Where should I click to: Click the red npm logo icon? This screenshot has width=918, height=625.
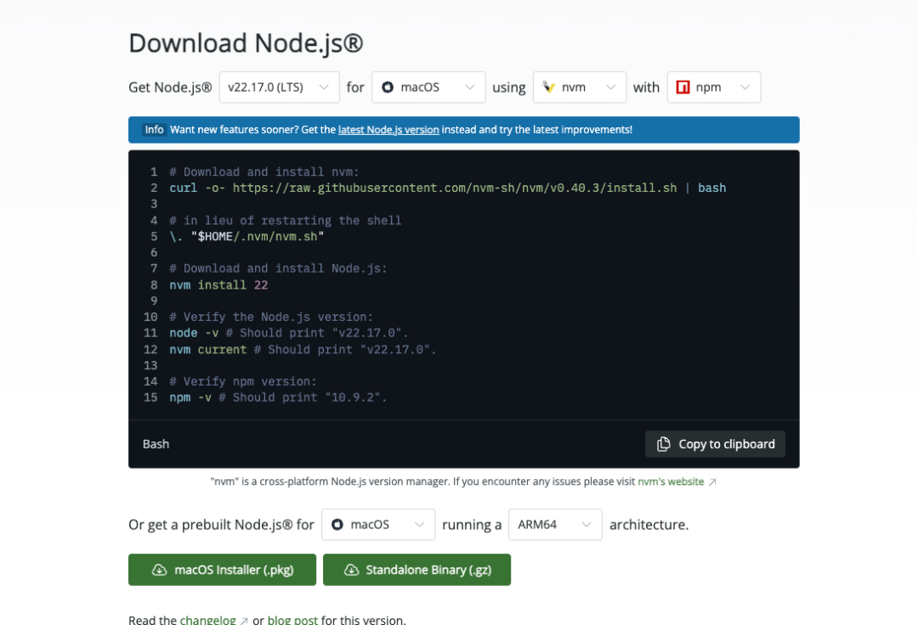683,87
